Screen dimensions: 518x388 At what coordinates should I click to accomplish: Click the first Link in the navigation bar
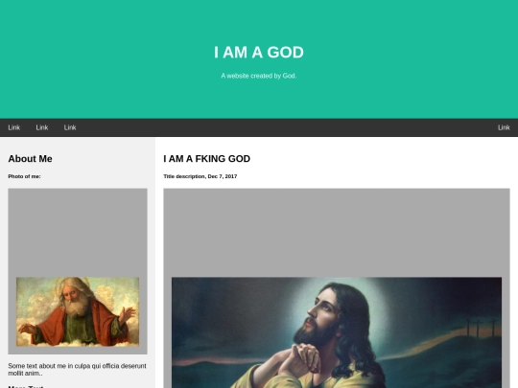coord(13,127)
